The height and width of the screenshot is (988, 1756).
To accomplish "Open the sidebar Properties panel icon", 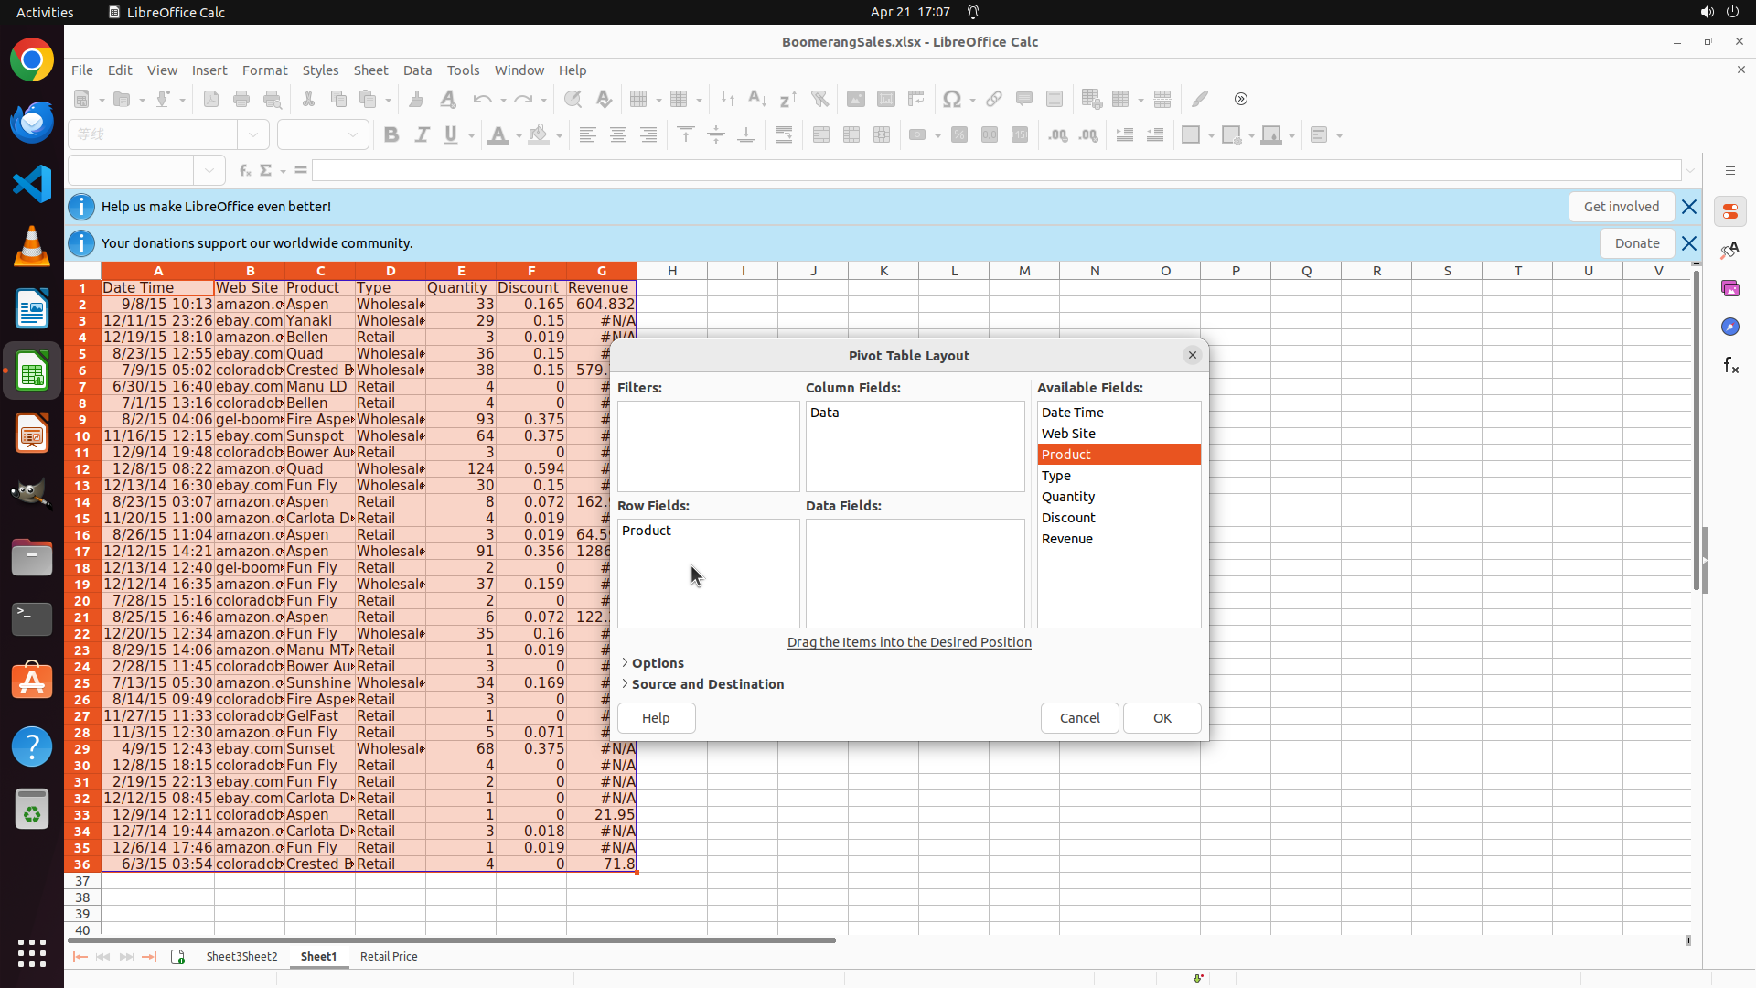I will [1729, 211].
